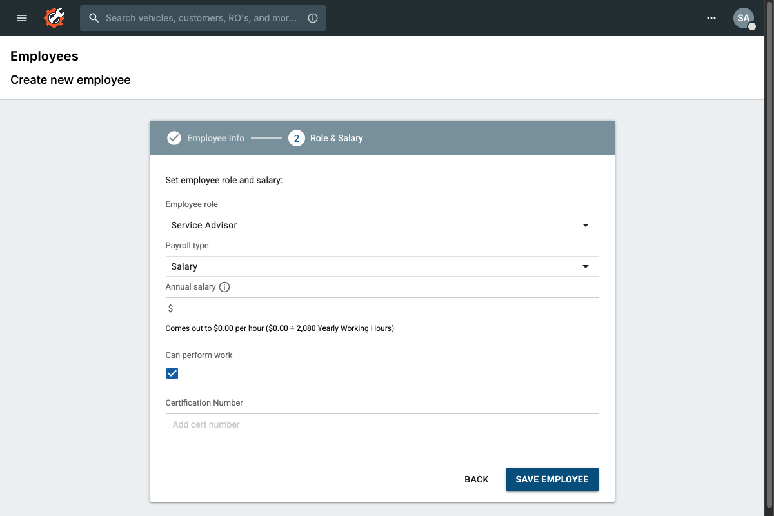Viewport: 774px width, 516px height.
Task: Click the Payroll type dropdown arrow
Action: click(x=586, y=266)
